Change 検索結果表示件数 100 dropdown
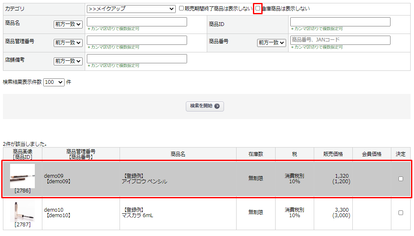 54,82
